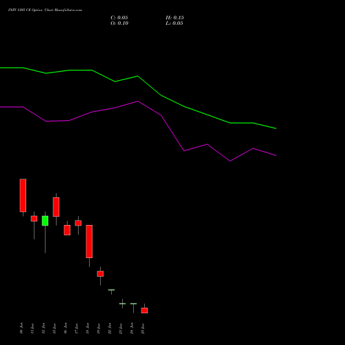Select the '24 Jun' date axis label
The height and width of the screenshot is (345, 345).
(x=132, y=328)
